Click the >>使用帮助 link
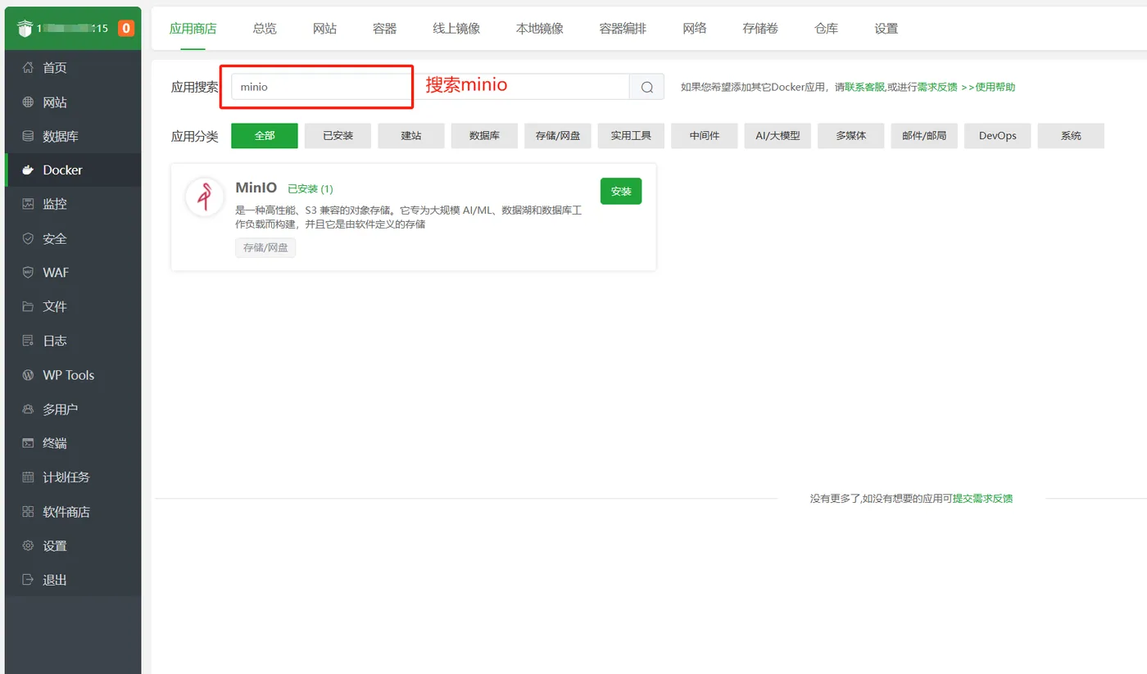Image resolution: width=1147 pixels, height=674 pixels. [989, 87]
